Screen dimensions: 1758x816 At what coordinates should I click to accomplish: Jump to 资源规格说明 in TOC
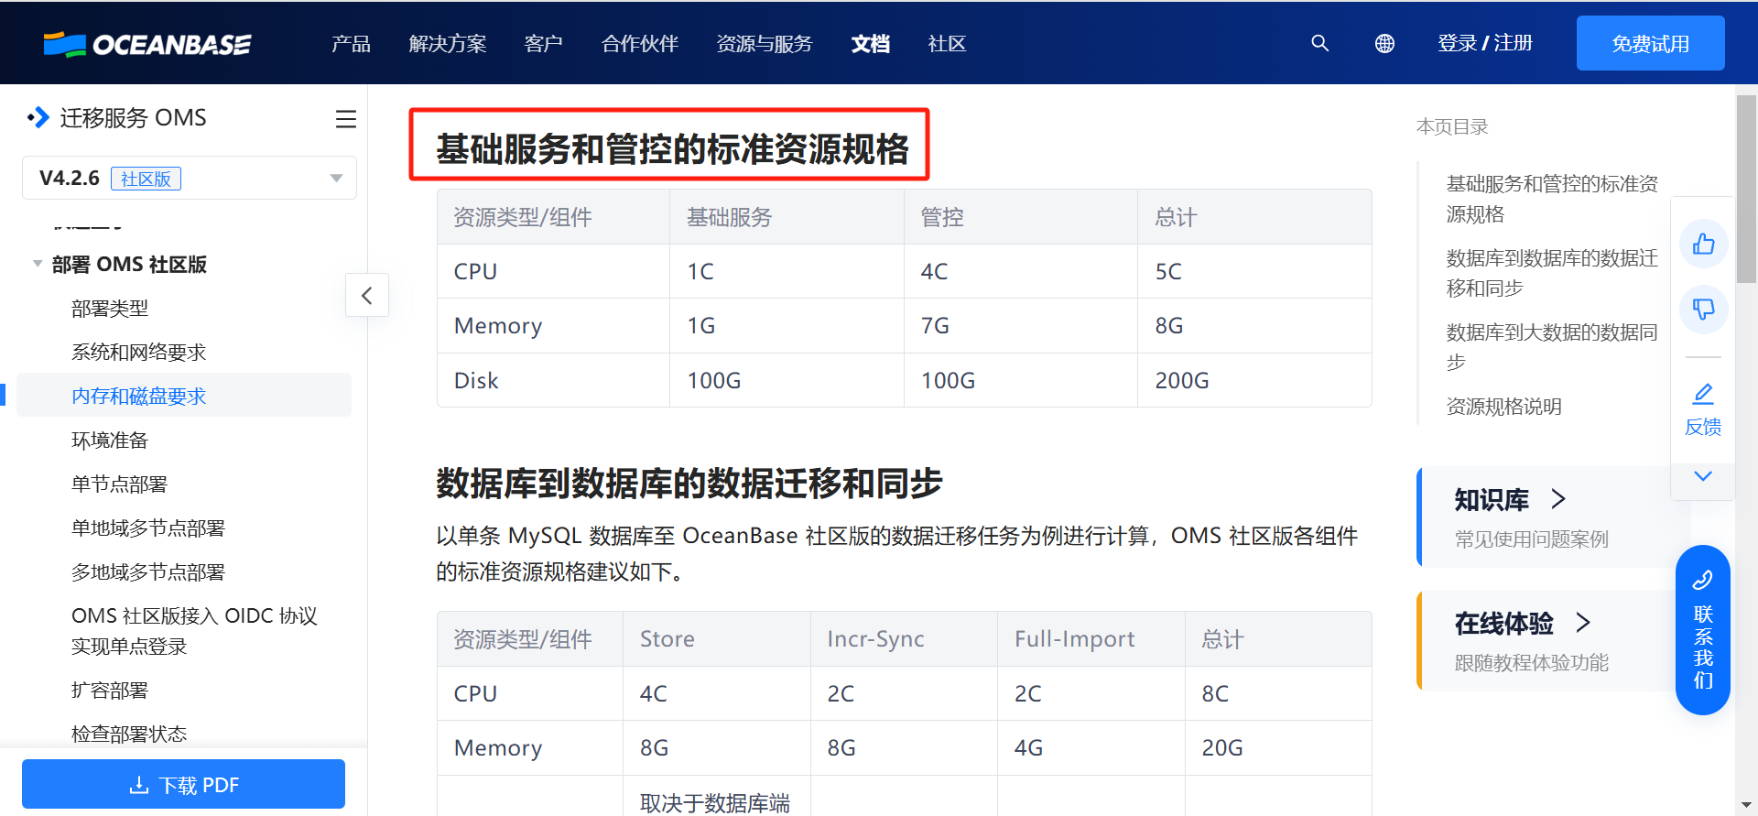[1503, 407]
